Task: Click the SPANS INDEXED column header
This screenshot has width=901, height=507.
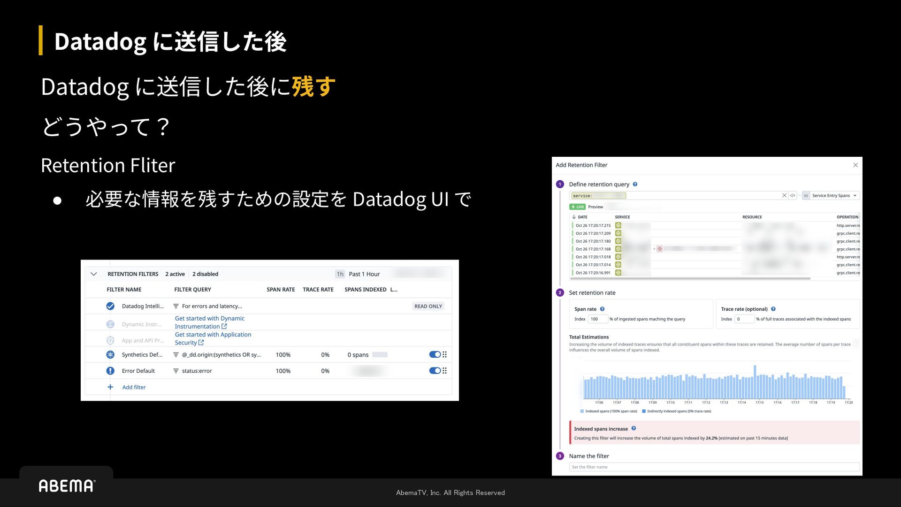Action: (x=365, y=290)
